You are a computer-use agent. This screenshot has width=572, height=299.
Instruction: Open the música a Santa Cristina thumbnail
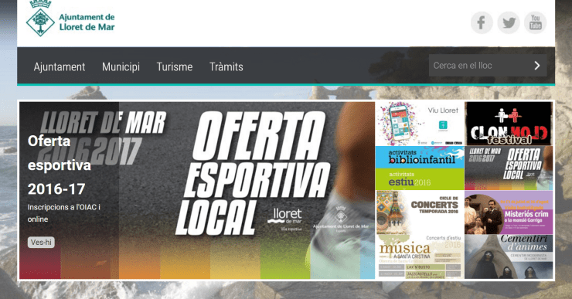click(x=420, y=257)
